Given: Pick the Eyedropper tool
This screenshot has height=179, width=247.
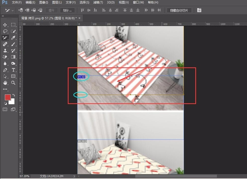Looking at the screenshot, I should coord(13,38).
